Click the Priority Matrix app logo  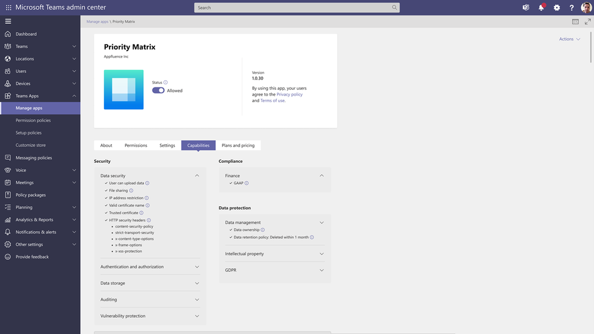point(124,90)
